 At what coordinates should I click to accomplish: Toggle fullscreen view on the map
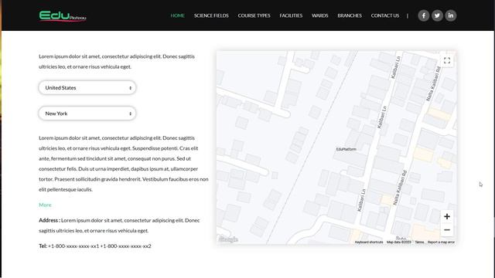pyautogui.click(x=447, y=60)
